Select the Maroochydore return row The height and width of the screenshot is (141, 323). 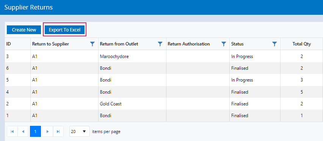point(164,56)
